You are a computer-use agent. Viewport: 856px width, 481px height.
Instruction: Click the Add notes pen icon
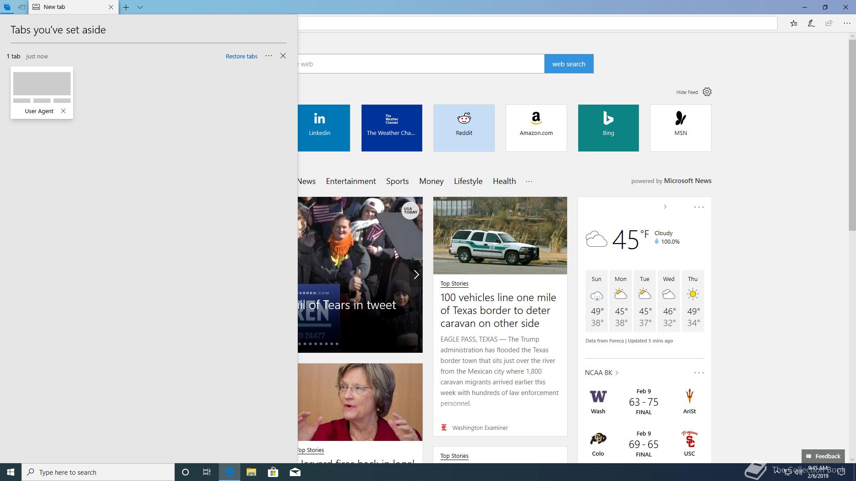click(811, 23)
